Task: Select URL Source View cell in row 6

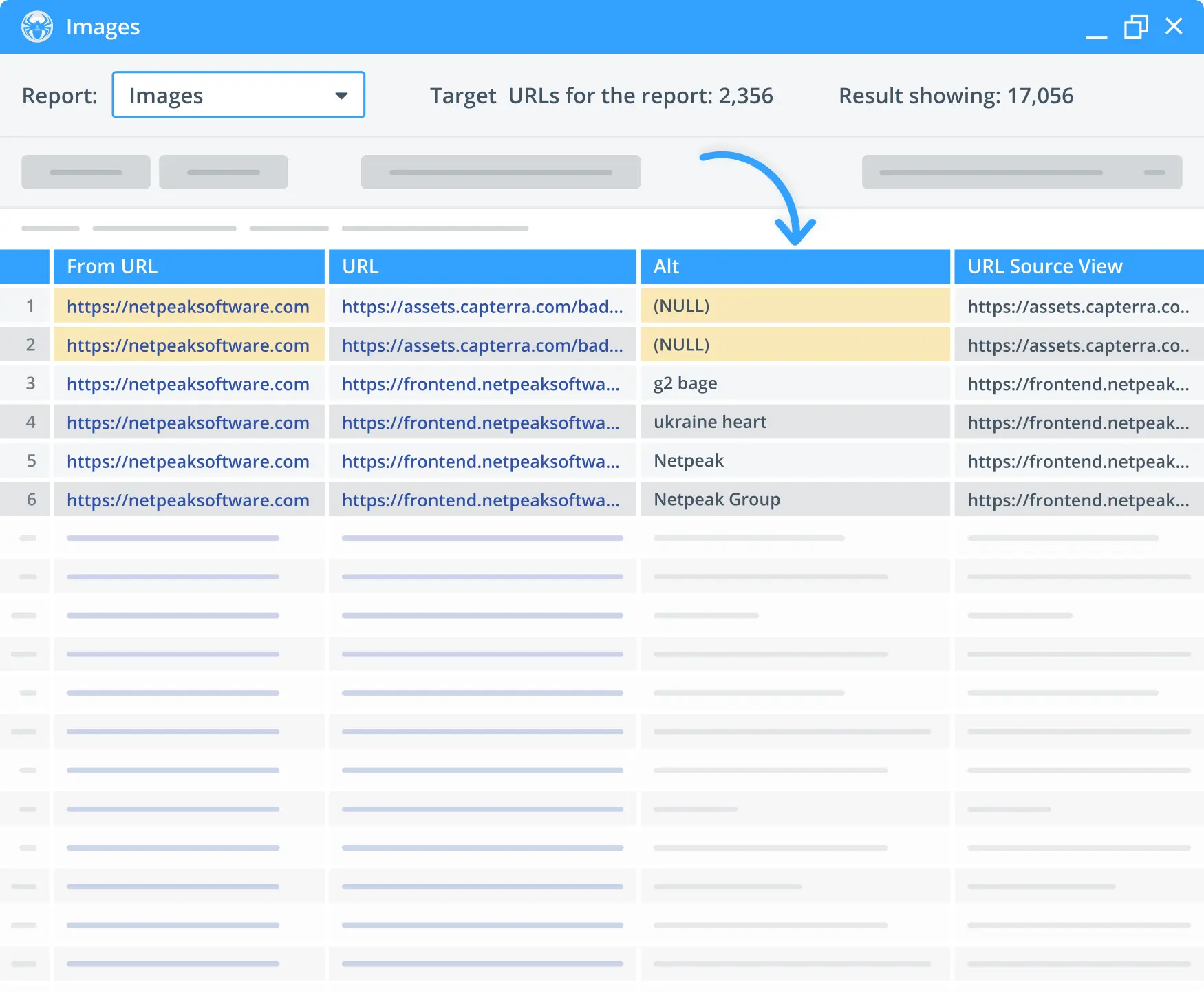Action: click(x=1079, y=499)
